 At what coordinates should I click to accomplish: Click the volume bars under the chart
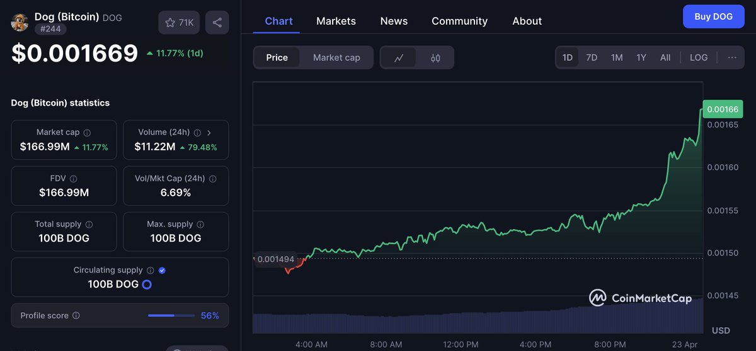click(x=478, y=318)
